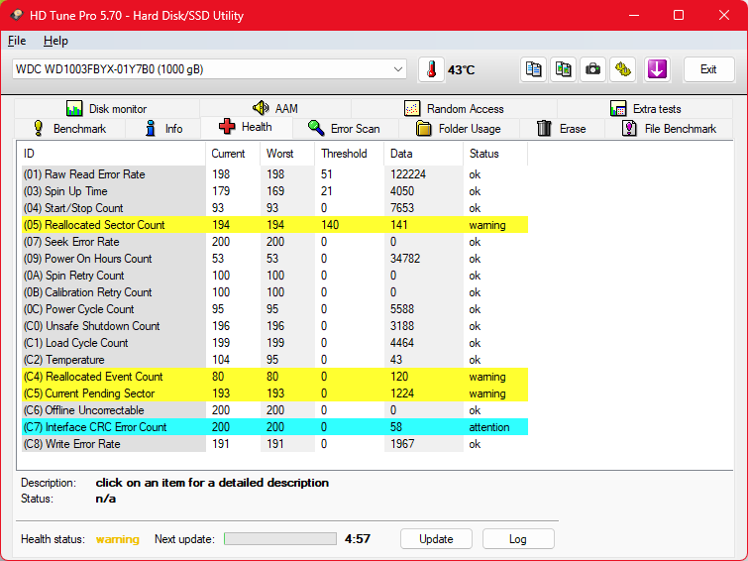Open the Erase tab with trash icon
748x561 pixels.
[x=561, y=129]
